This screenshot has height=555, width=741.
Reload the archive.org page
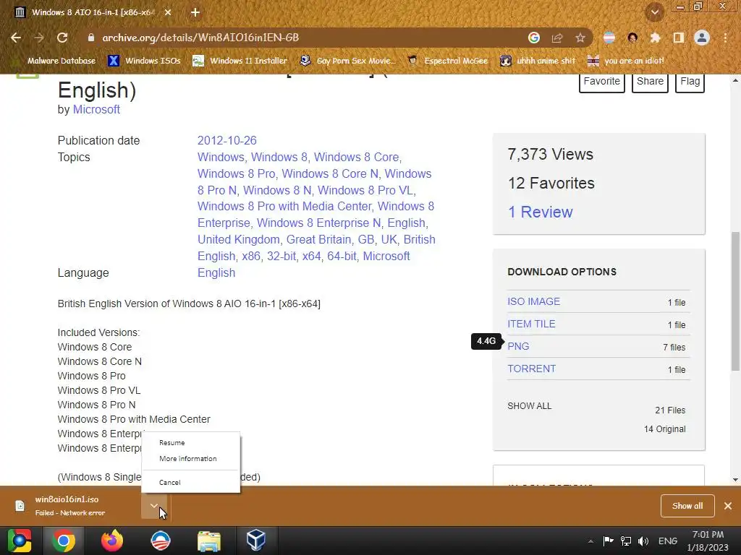(62, 38)
